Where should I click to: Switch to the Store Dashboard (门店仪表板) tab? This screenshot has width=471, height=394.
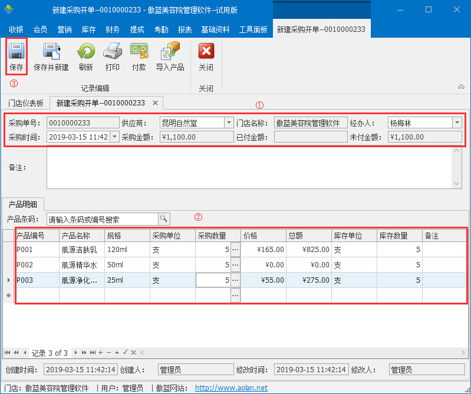click(26, 103)
